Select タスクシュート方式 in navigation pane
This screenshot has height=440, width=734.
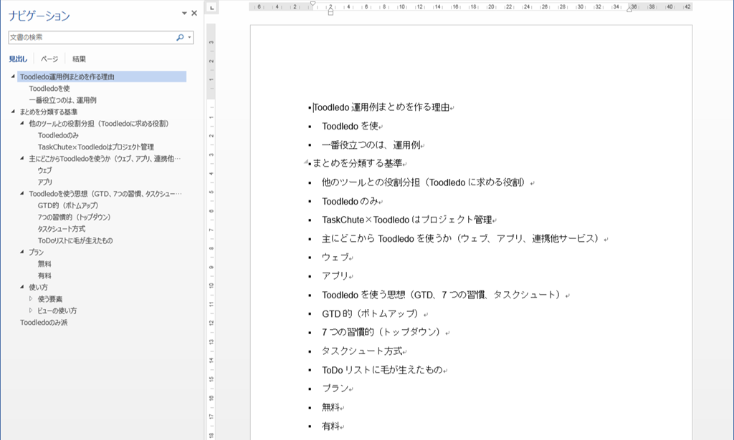coord(62,228)
